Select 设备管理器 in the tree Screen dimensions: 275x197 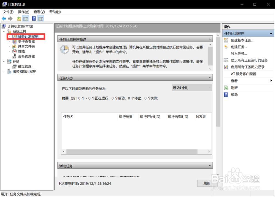26,57
